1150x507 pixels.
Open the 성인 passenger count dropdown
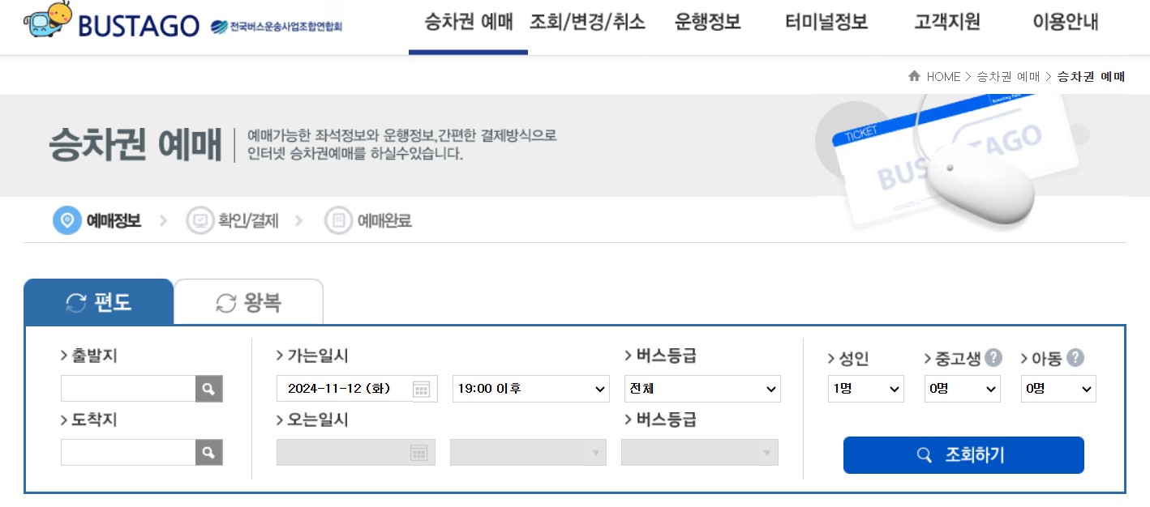click(x=865, y=388)
